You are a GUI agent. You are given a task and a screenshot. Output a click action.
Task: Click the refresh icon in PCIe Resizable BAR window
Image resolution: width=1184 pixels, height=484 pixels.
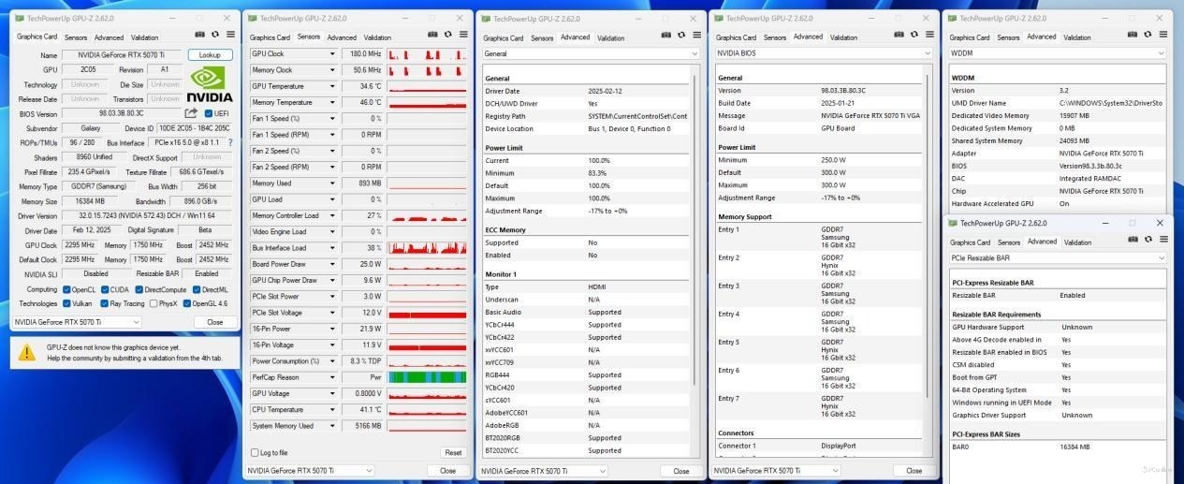[x=1147, y=241]
